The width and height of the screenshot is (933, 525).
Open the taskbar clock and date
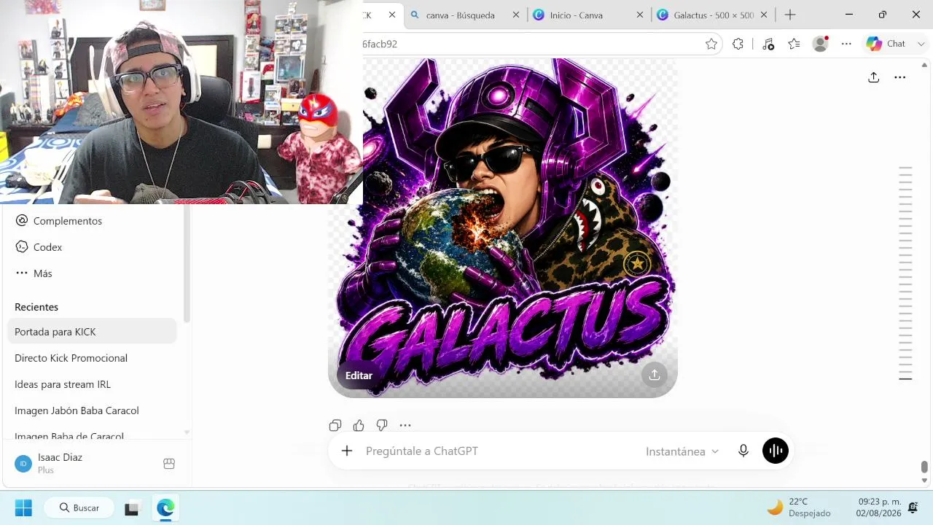[880, 507]
